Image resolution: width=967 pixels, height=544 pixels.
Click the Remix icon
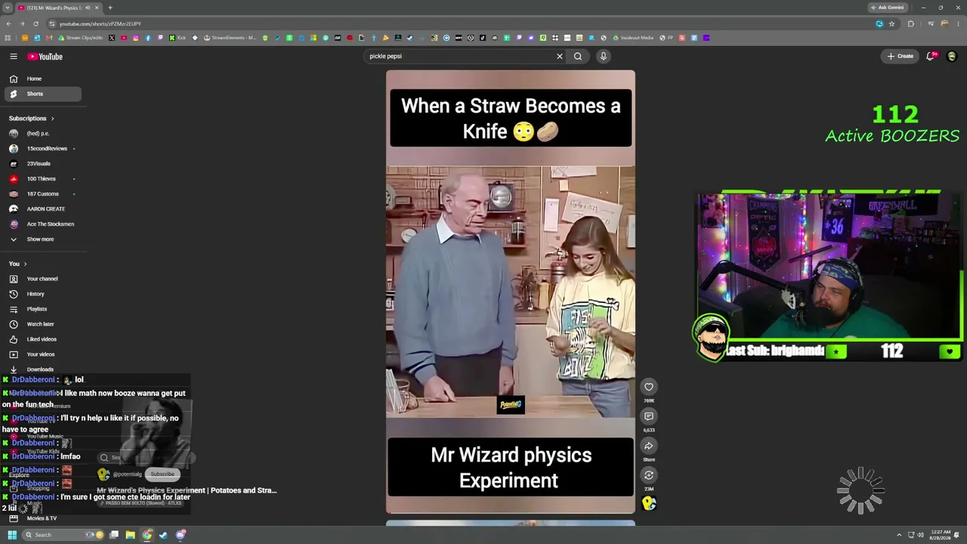coord(649,475)
